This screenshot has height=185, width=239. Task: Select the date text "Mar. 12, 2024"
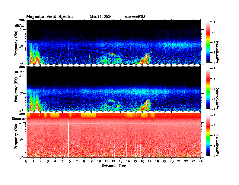click(x=101, y=17)
